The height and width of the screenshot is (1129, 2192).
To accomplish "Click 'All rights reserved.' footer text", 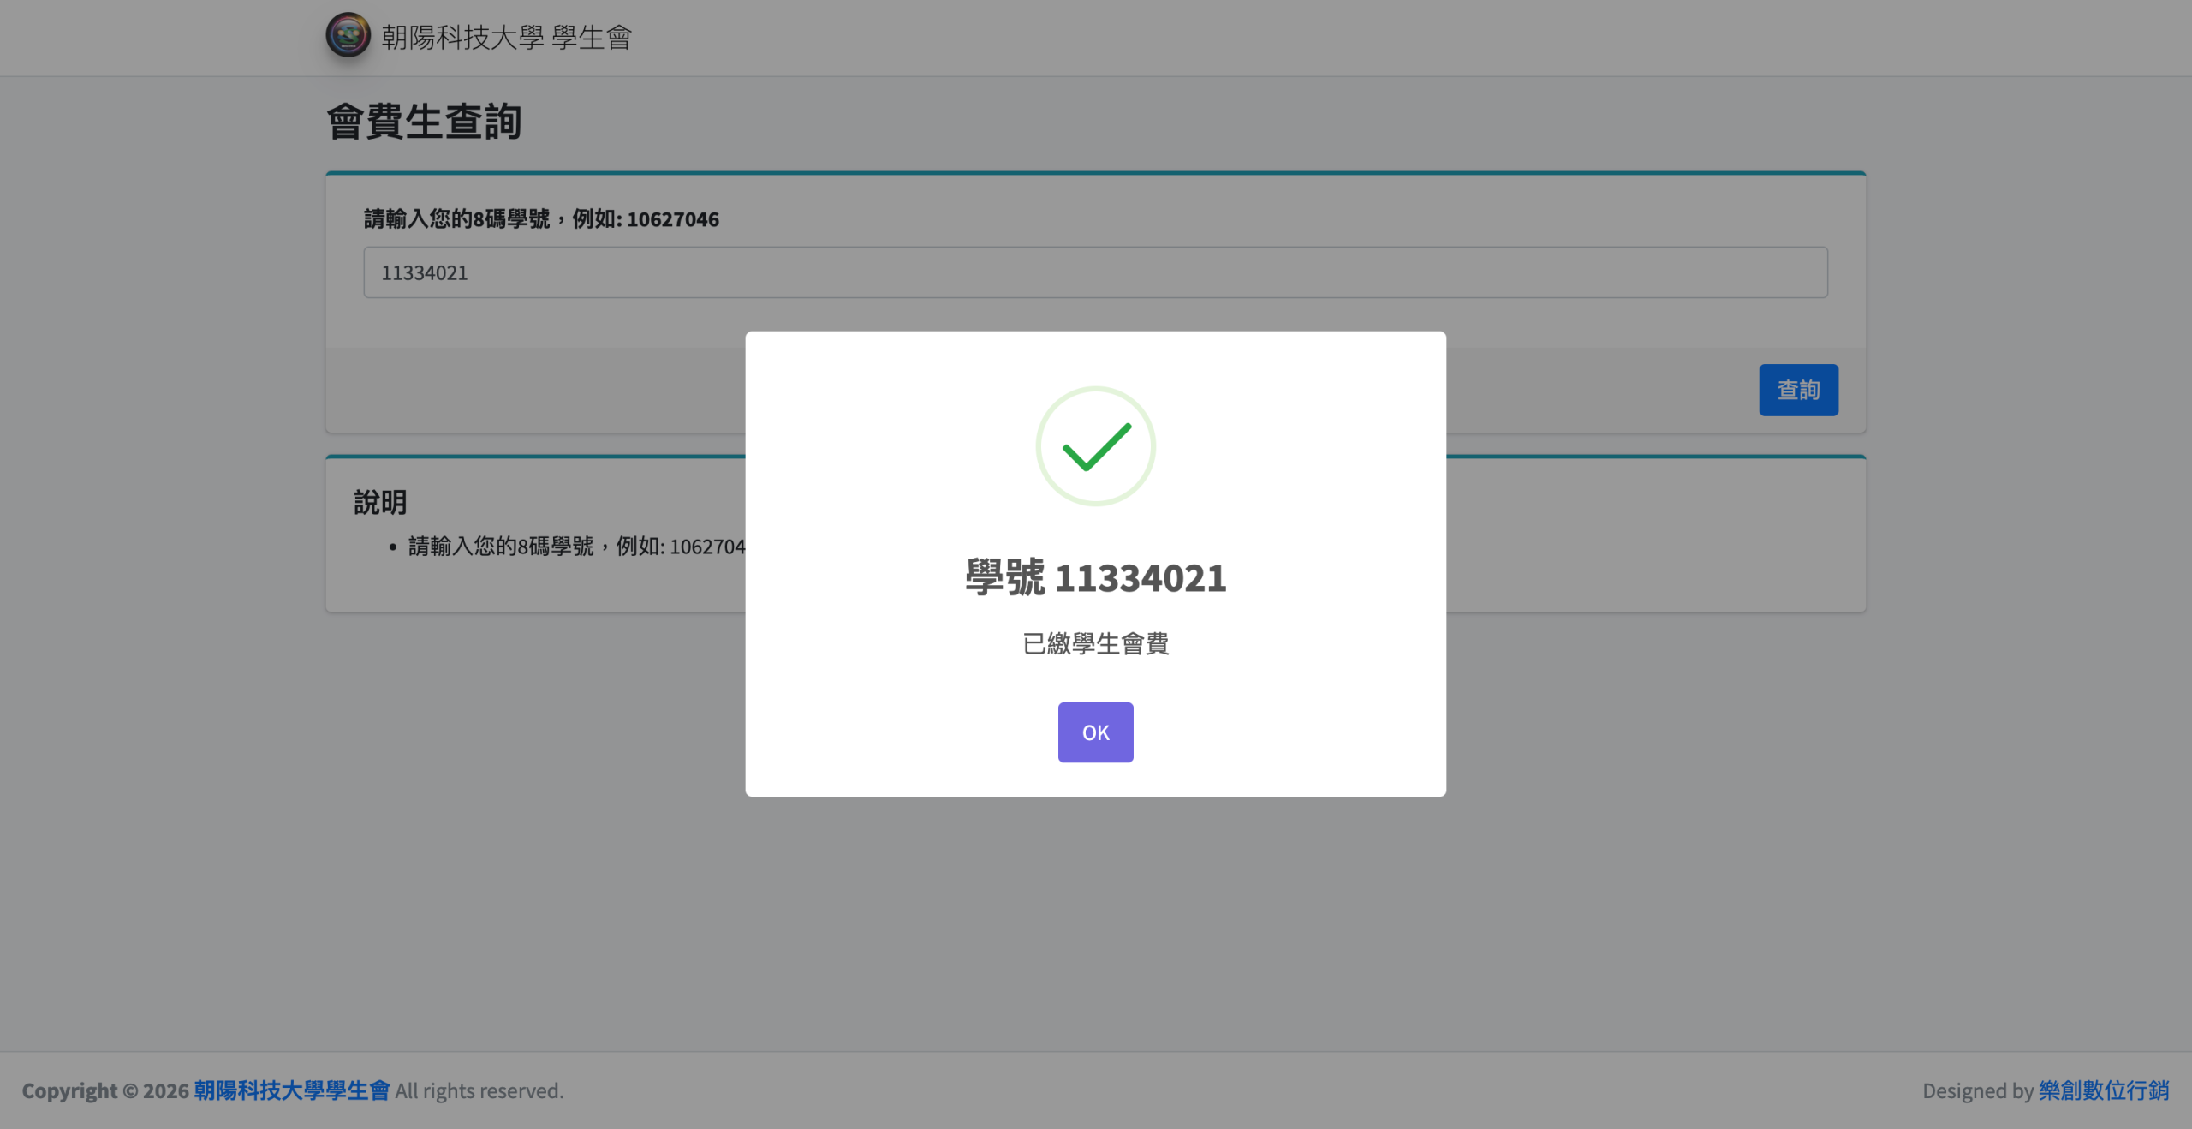I will click(479, 1090).
